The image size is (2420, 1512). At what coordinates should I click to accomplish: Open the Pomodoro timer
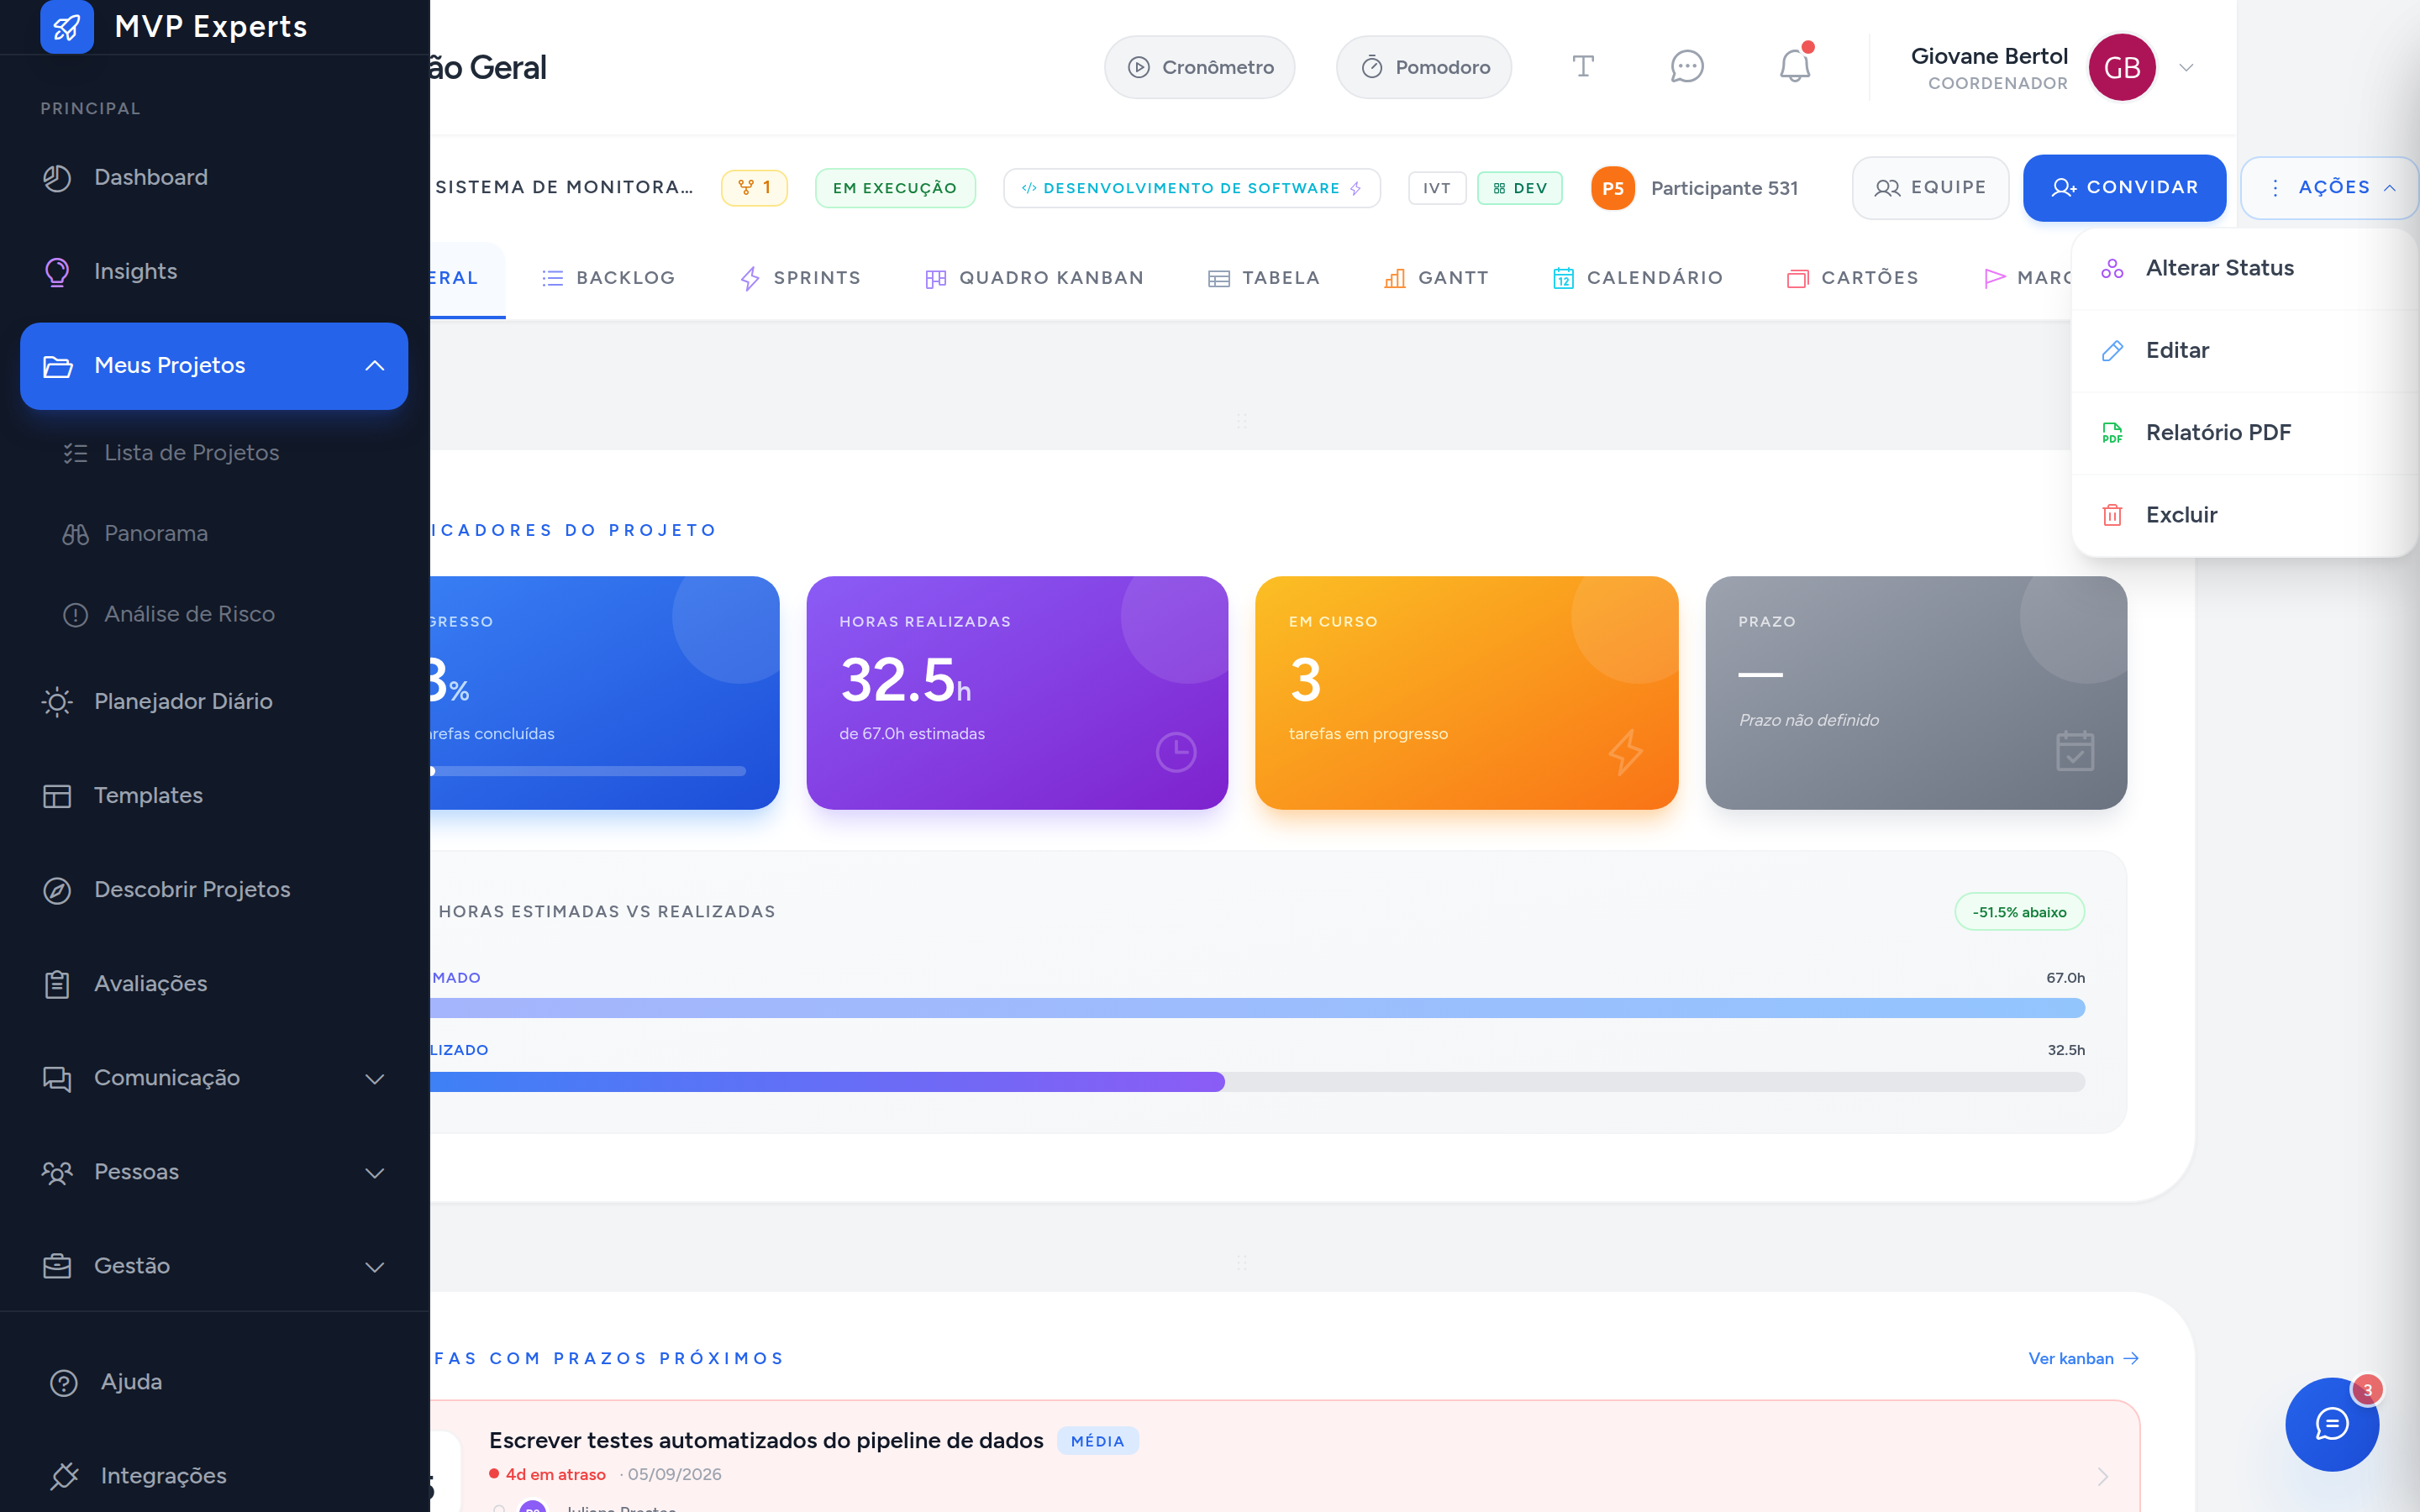click(x=1423, y=67)
